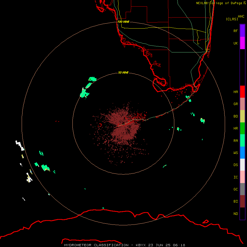Click the IC legend label
Screen dimensions: 247x247
(235, 177)
